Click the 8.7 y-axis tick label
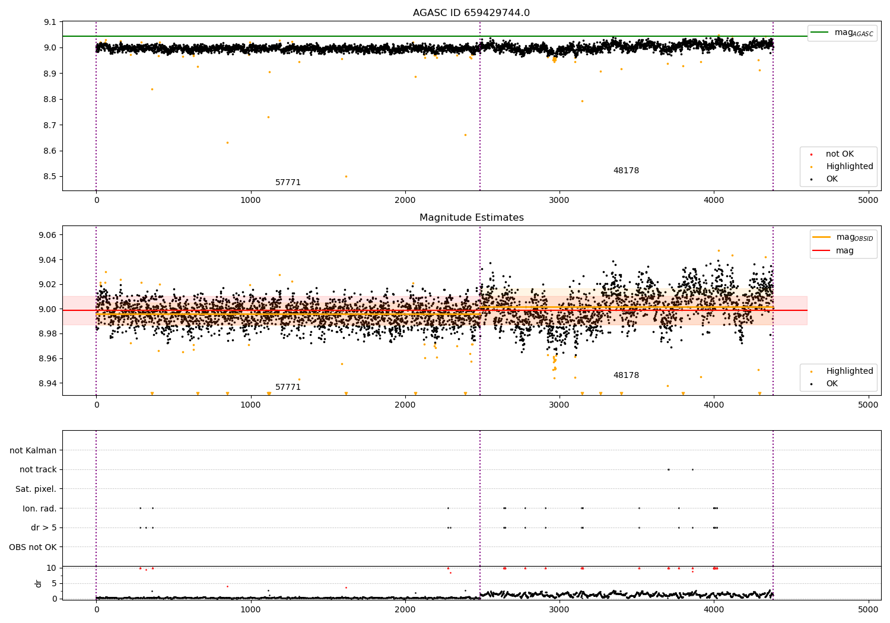The image size is (890, 623). 50,126
